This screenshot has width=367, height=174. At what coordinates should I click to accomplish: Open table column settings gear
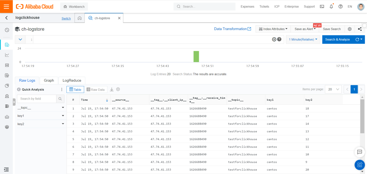(x=118, y=89)
